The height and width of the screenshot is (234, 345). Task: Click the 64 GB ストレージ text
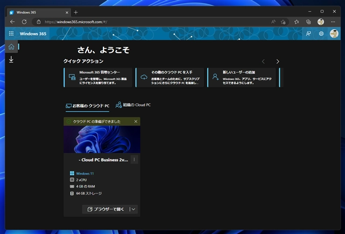[x=89, y=193]
